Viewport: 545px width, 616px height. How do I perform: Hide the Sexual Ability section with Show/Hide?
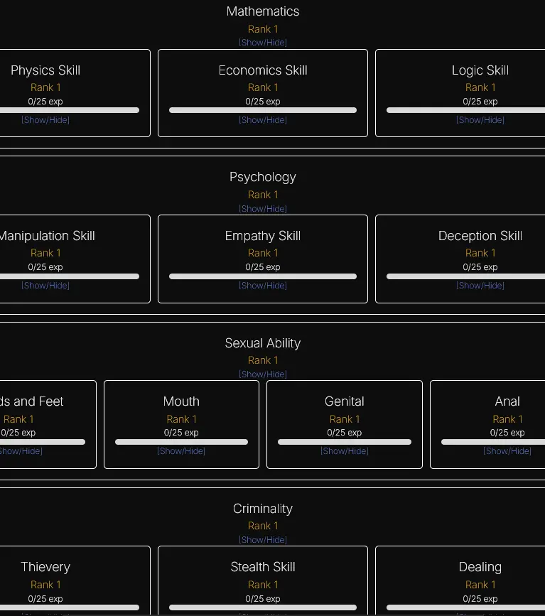click(262, 374)
